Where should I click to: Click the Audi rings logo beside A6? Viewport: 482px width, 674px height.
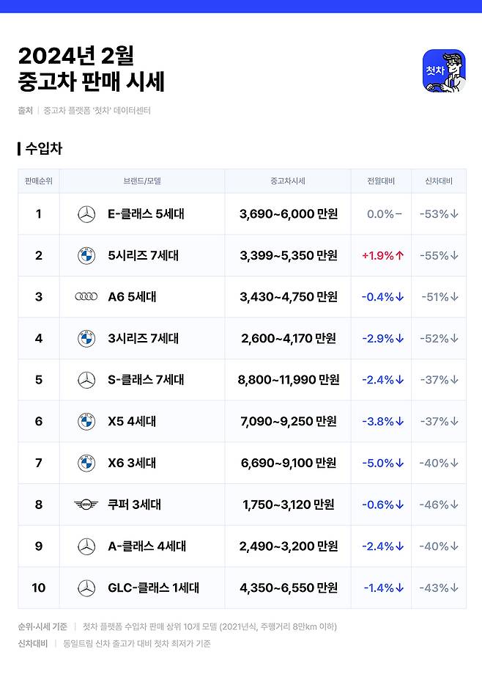[x=86, y=297]
